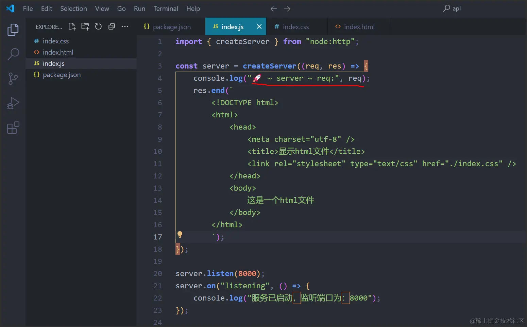Click the console.log server ~ req line
The width and height of the screenshot is (527, 327).
[282, 78]
